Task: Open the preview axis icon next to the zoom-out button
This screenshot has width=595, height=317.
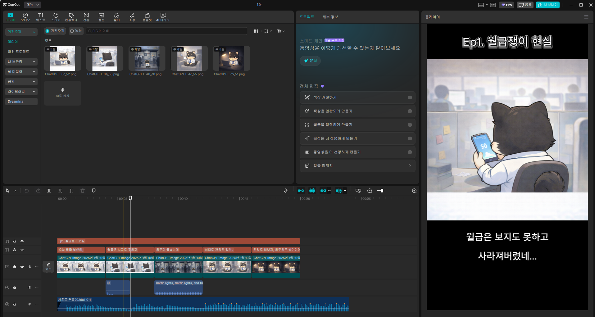Action: pyautogui.click(x=358, y=191)
